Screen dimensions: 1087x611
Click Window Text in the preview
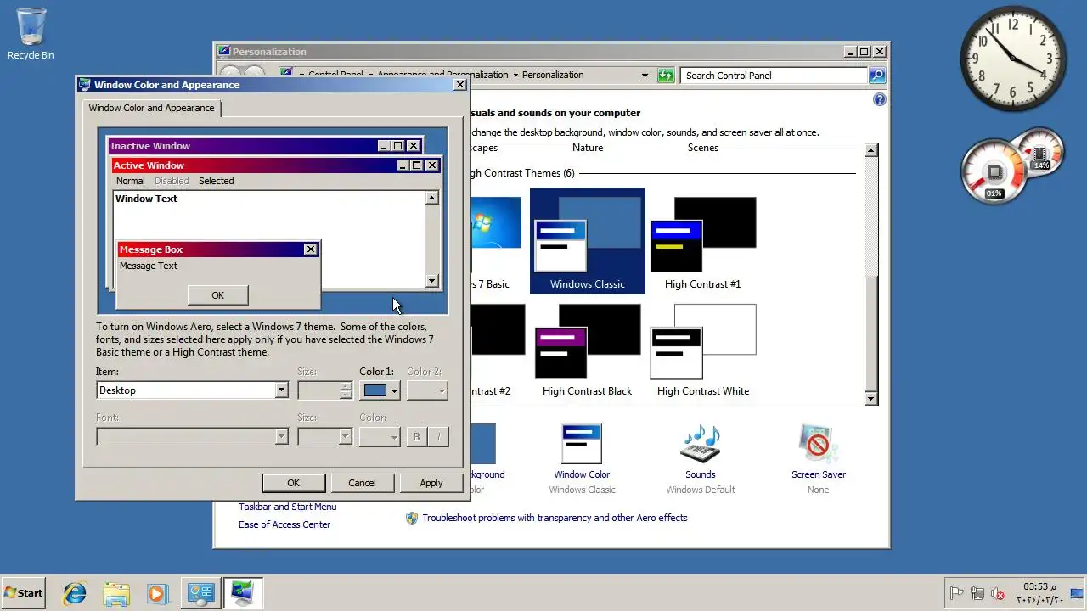pyautogui.click(x=147, y=199)
